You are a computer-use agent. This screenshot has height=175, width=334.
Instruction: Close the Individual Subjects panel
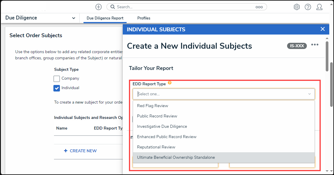(322, 29)
